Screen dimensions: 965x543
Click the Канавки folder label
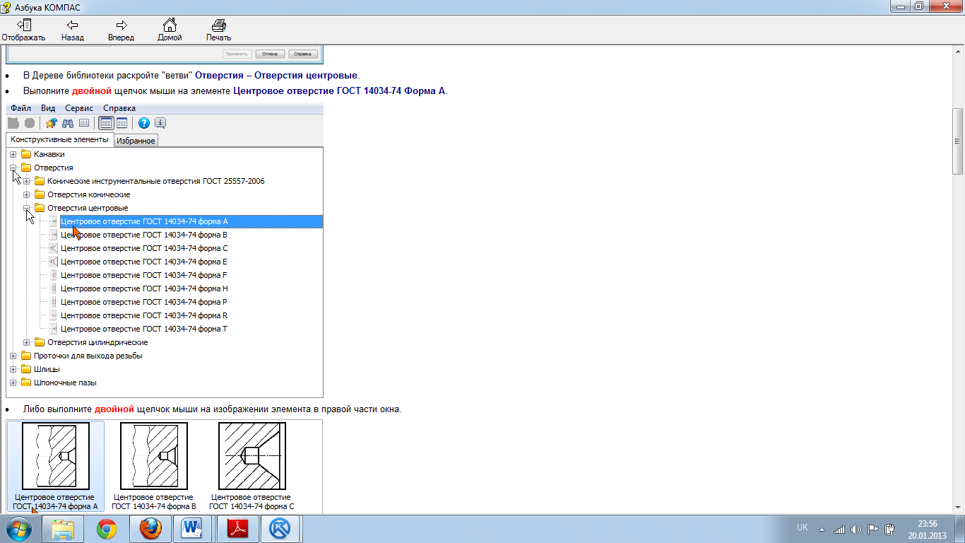49,154
